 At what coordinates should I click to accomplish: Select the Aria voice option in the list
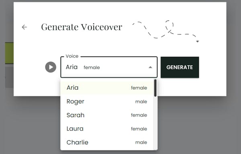point(107,88)
